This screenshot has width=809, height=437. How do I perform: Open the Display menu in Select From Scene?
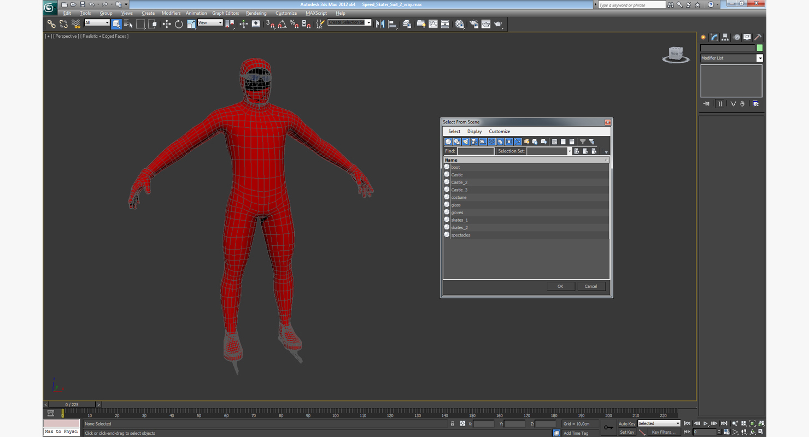474,132
